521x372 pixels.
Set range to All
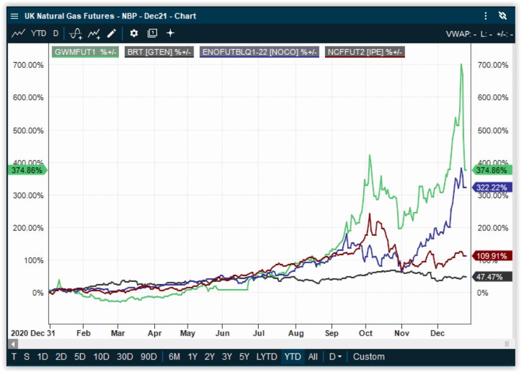coord(313,356)
